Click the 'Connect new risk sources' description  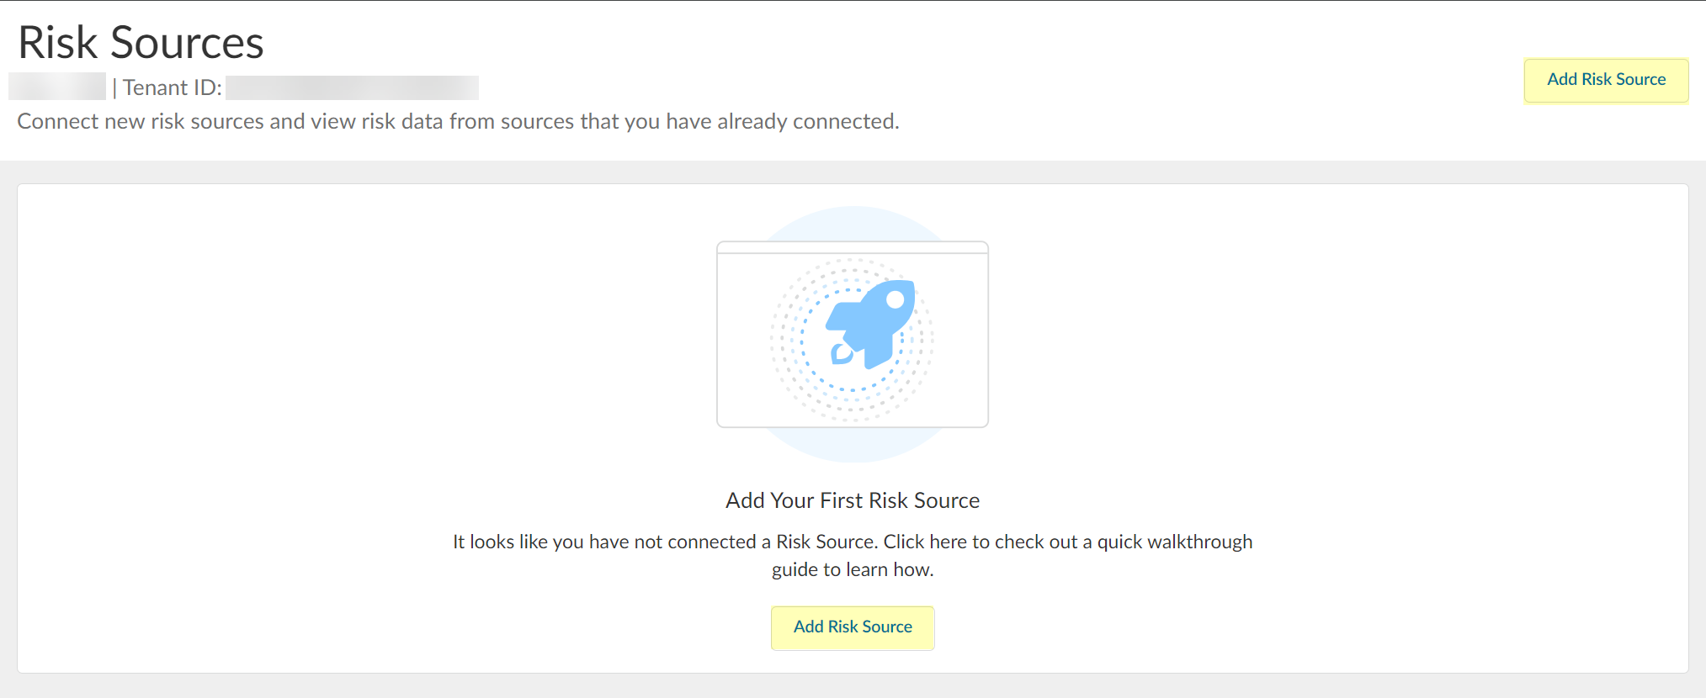[458, 122]
